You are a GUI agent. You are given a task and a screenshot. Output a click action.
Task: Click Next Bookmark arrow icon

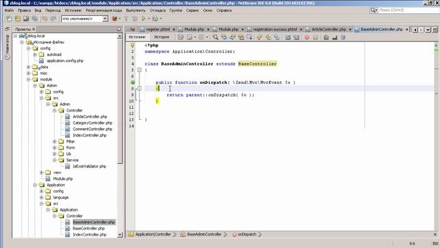[x=268, y=37]
